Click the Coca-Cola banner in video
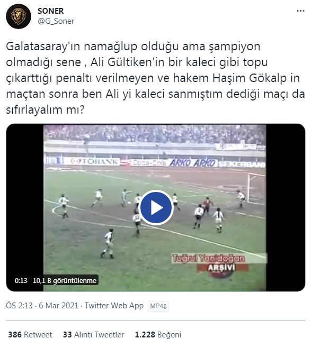 pyautogui.click(x=149, y=163)
